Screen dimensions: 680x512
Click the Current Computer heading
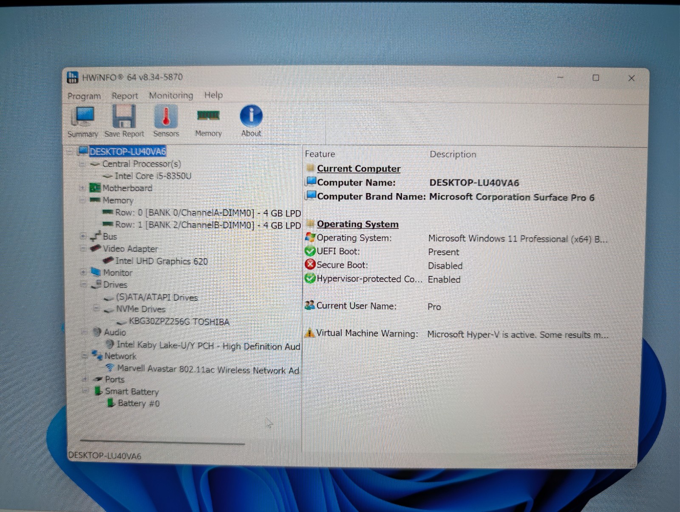pos(359,168)
